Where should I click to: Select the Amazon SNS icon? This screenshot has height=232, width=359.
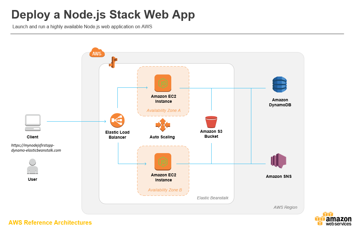point(278,161)
